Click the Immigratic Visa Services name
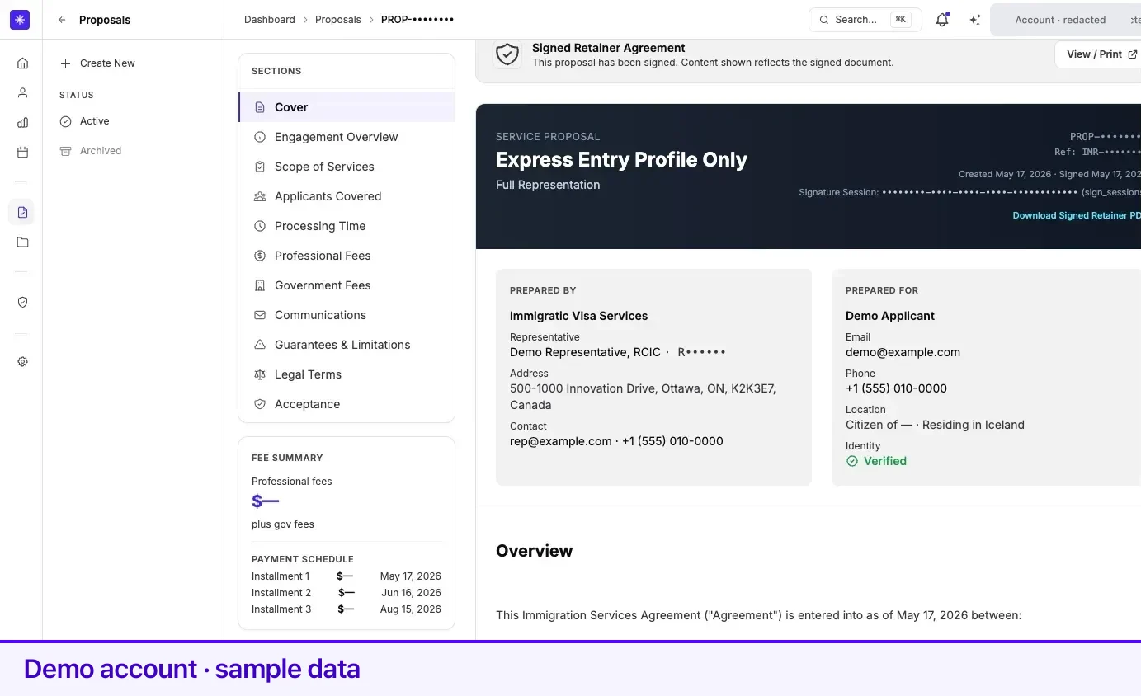The width and height of the screenshot is (1141, 696). (578, 316)
